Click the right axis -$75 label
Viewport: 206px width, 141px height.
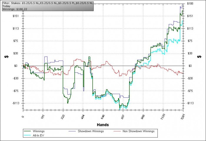click(x=190, y=91)
